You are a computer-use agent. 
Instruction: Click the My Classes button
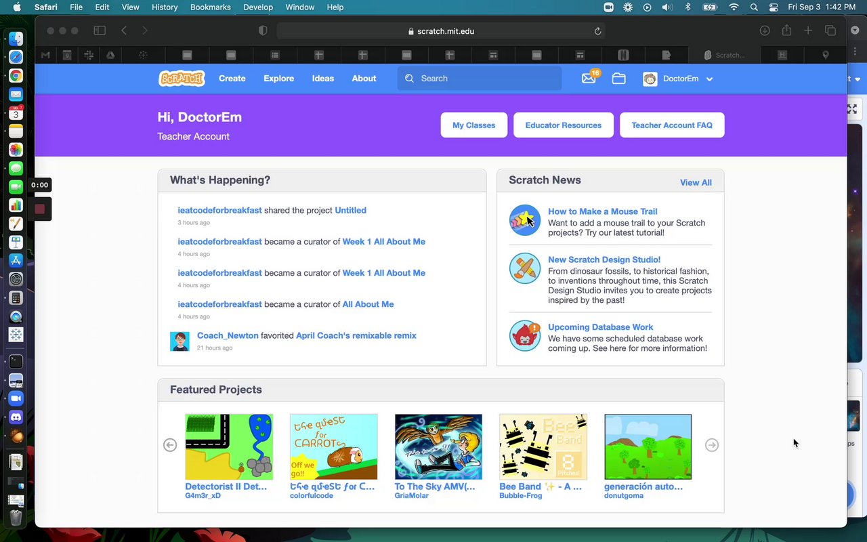(x=474, y=125)
